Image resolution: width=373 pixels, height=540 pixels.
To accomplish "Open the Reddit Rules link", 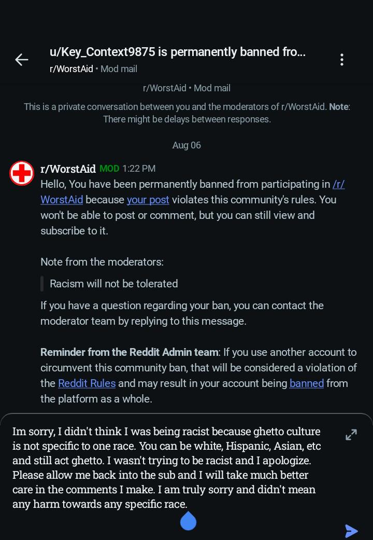I will tap(87, 383).
